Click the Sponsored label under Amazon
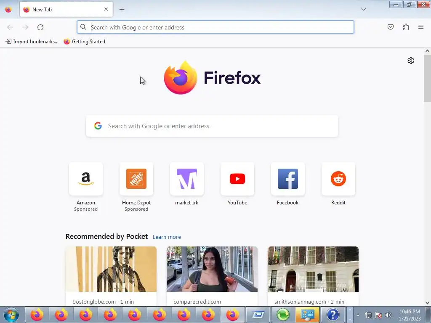This screenshot has width=431, height=323. click(86, 209)
